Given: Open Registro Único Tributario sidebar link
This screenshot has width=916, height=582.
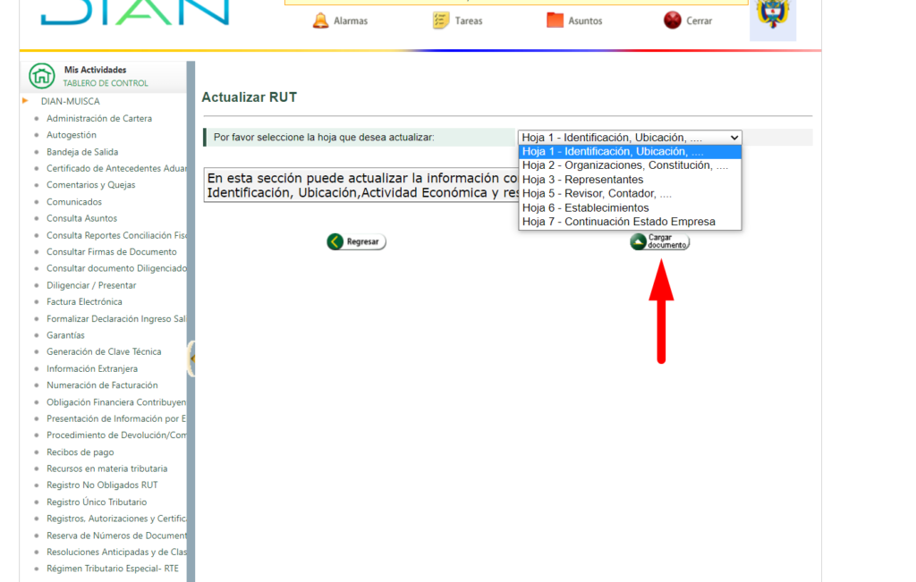Looking at the screenshot, I should [97, 502].
